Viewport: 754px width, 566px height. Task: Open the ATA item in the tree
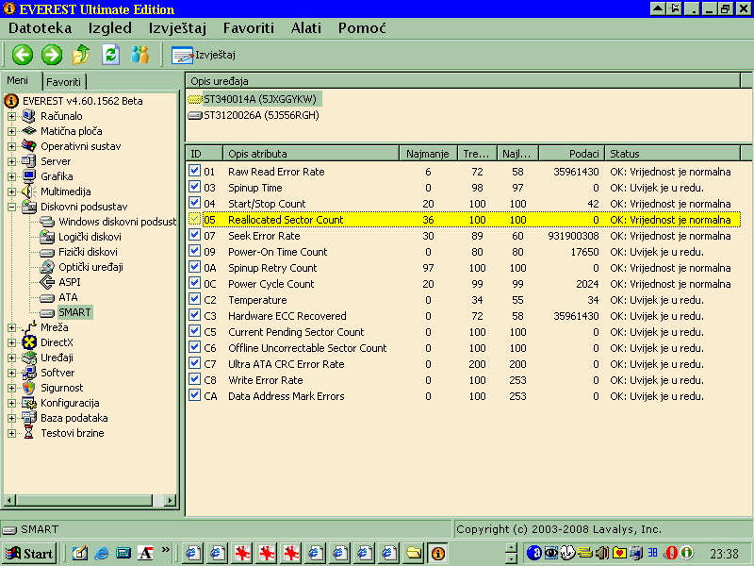(x=70, y=297)
